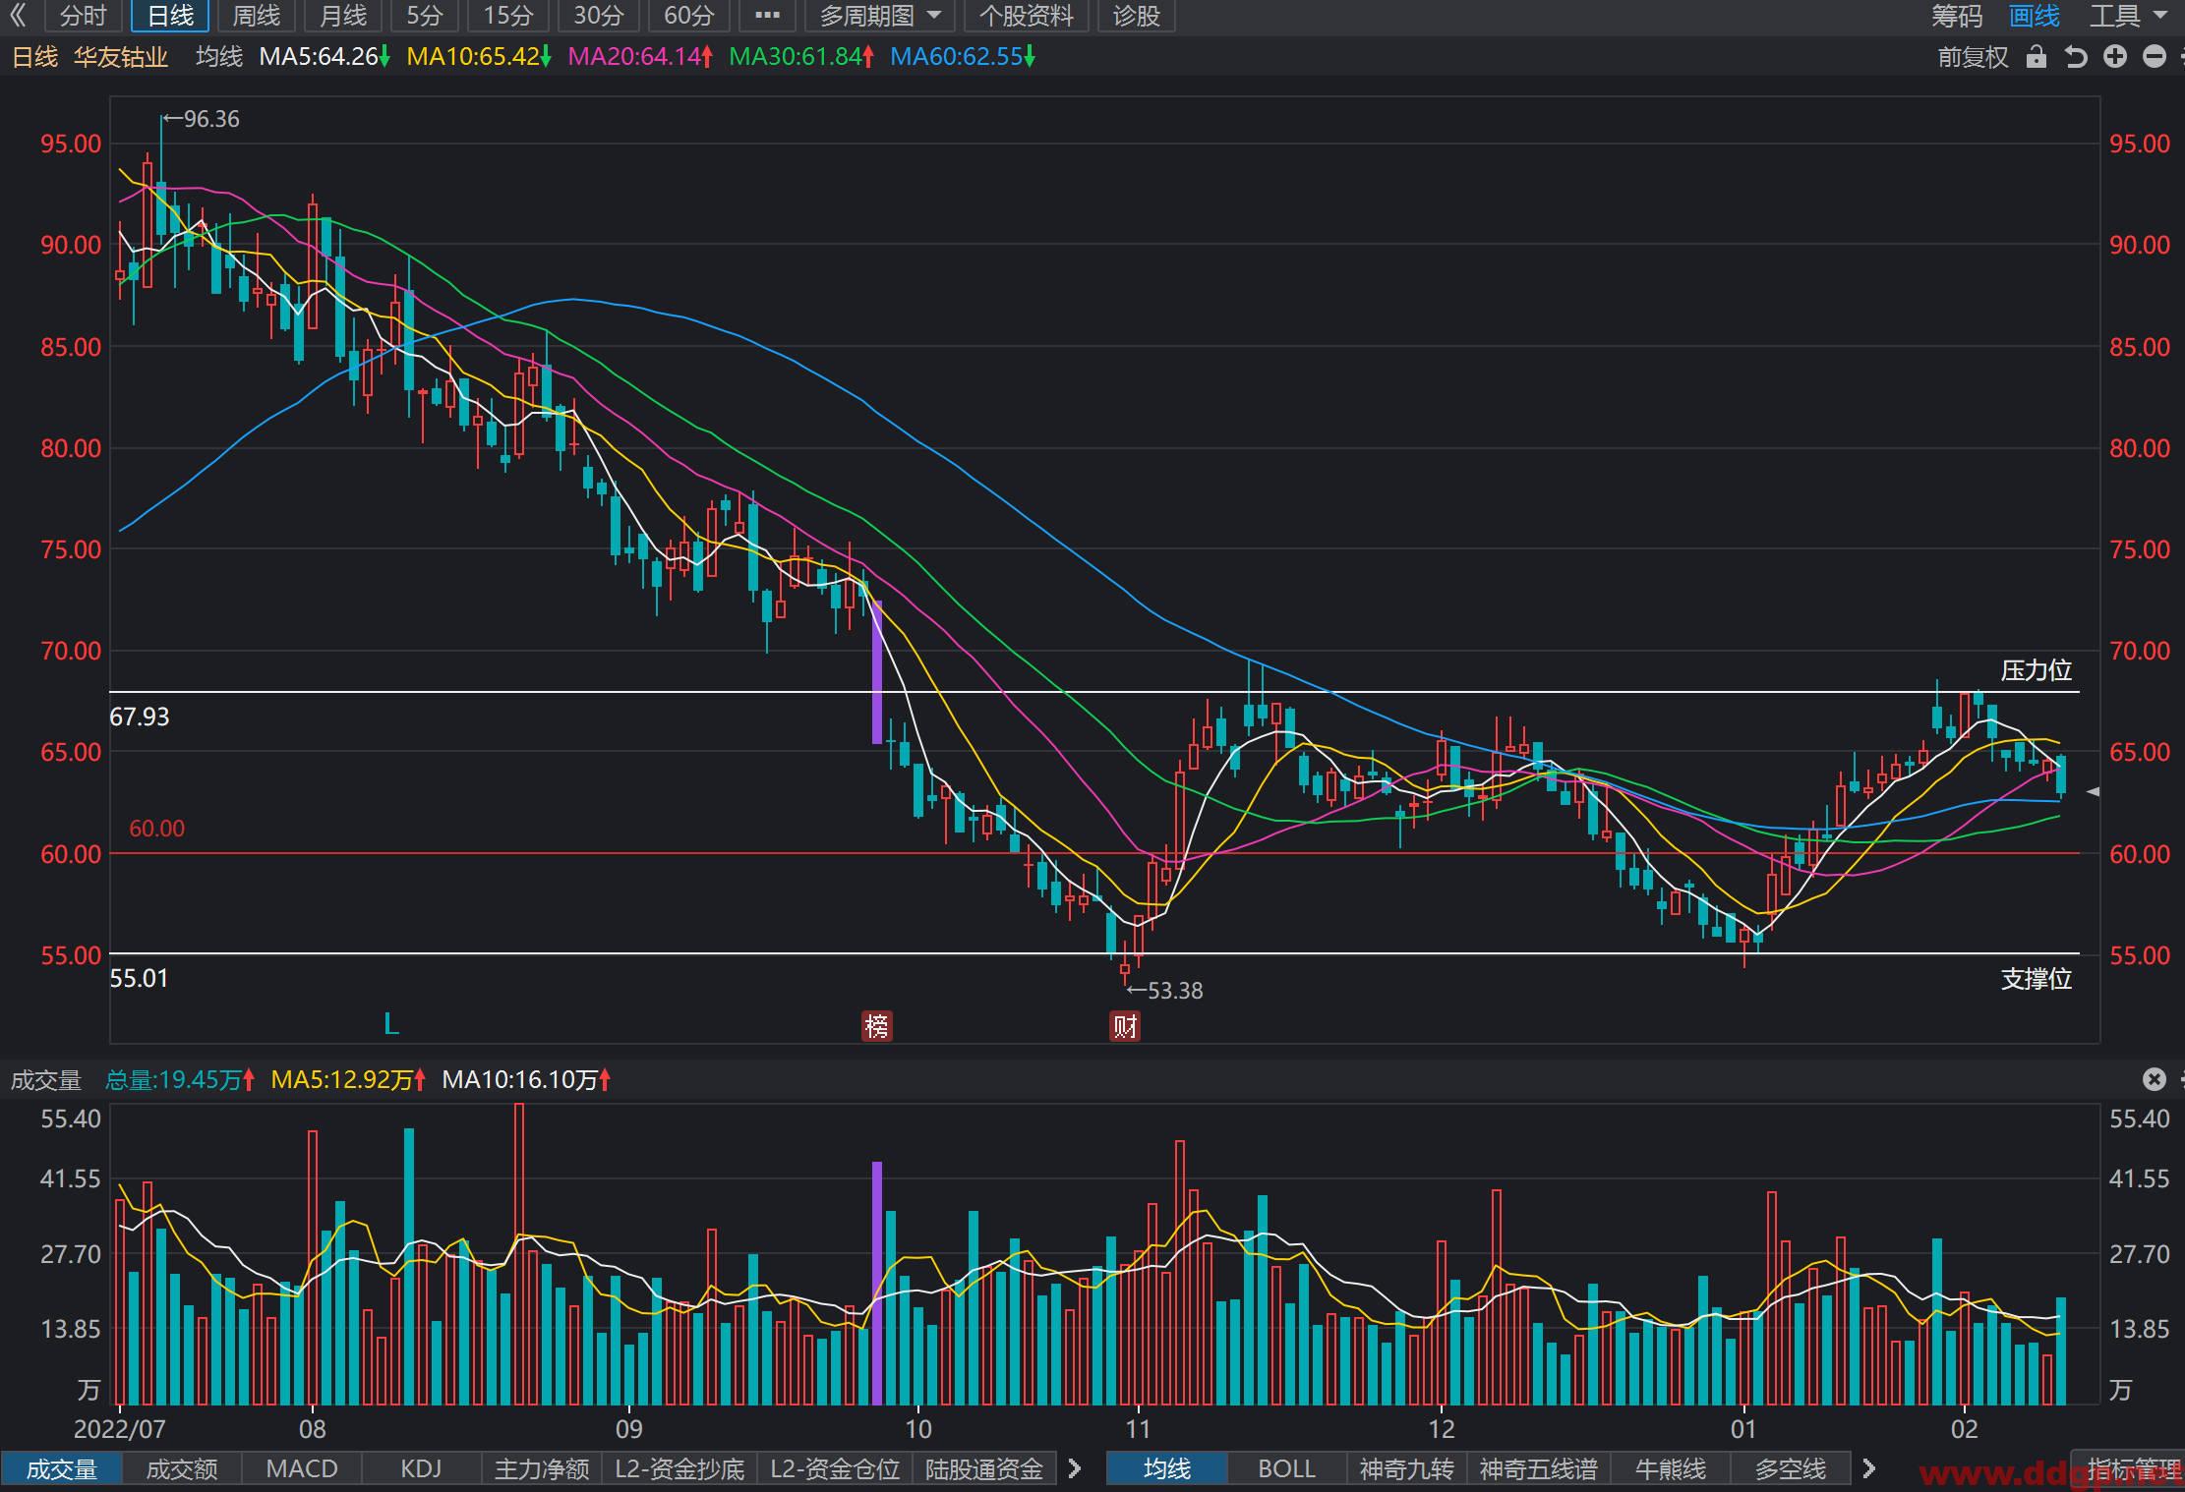Toggle the 筹码 chip distribution view

pos(1957,16)
